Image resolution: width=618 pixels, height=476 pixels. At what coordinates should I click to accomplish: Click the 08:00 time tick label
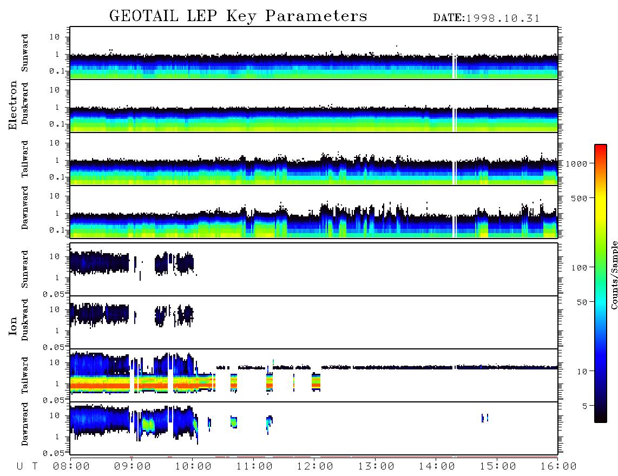pyautogui.click(x=71, y=466)
